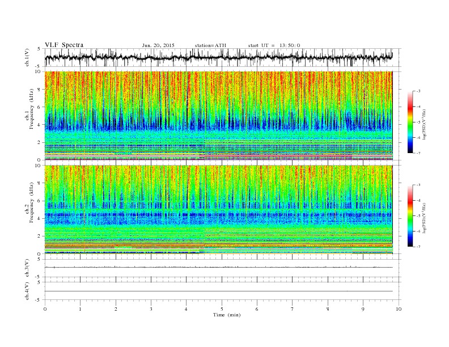Click the ch.2 PSD color scale bar
This screenshot has height=347, width=449.
click(x=410, y=216)
